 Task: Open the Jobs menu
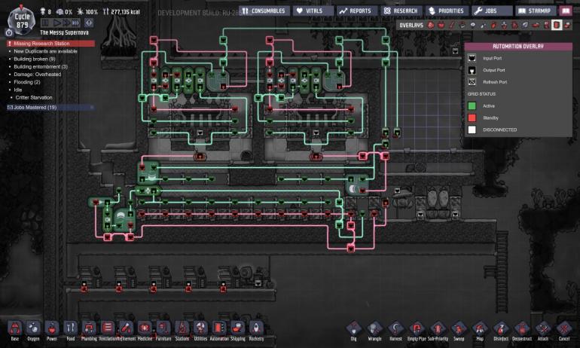(492, 11)
